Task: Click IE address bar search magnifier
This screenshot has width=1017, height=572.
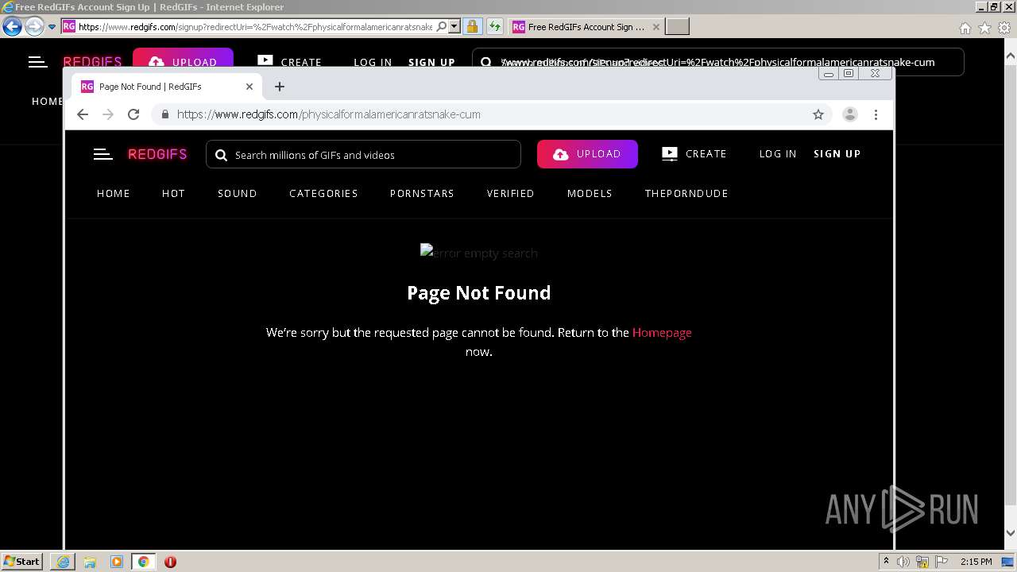Action: (x=442, y=27)
